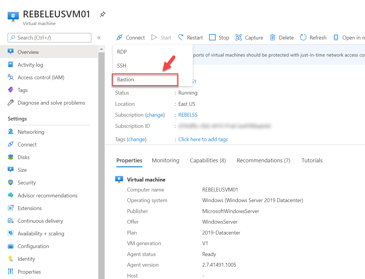This screenshot has height=279, width=365.
Task: Collapse the sidebar with the double chevron
Action: [x=99, y=38]
